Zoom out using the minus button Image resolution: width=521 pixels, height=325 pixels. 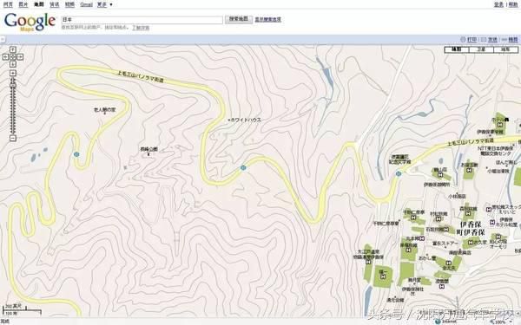point(13,138)
